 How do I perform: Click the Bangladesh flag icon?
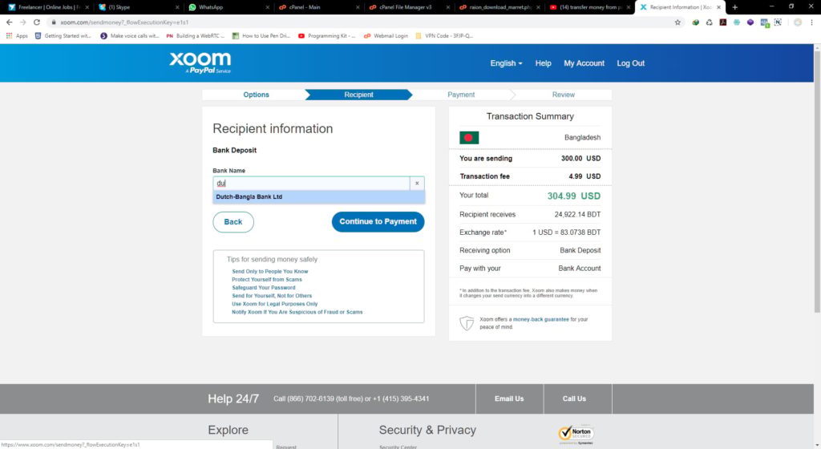tap(469, 138)
